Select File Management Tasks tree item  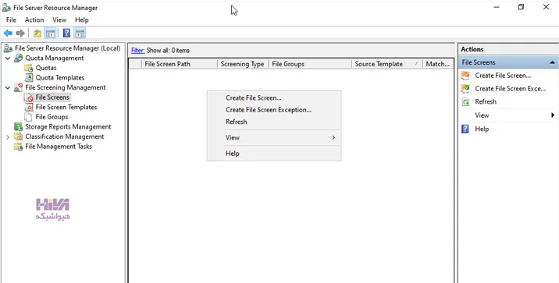(x=59, y=147)
